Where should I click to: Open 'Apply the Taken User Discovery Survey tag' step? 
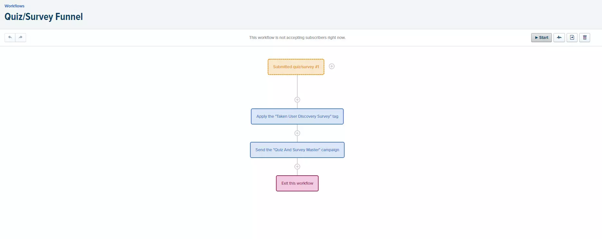[297, 116]
